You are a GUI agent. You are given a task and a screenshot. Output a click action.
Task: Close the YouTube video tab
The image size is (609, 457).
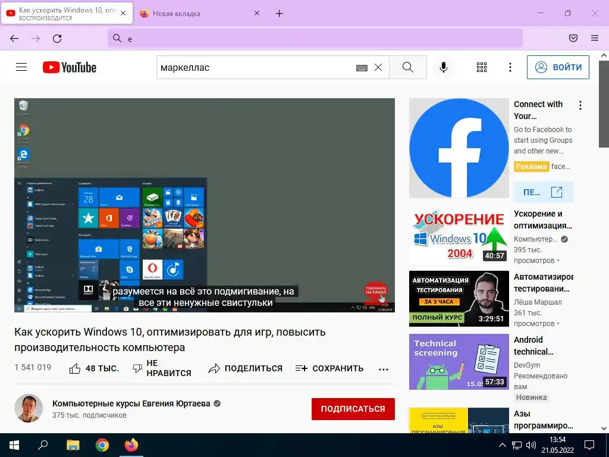tap(123, 14)
